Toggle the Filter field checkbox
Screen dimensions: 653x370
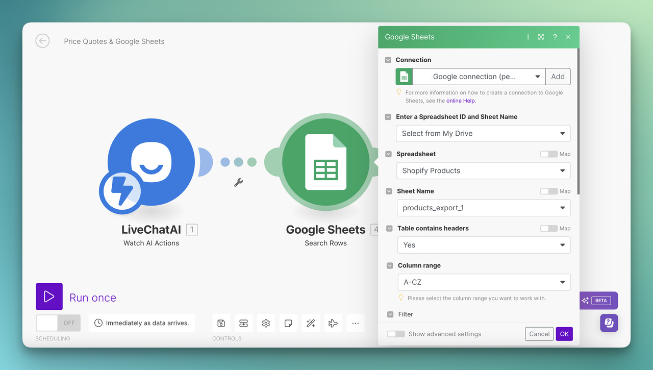[390, 314]
